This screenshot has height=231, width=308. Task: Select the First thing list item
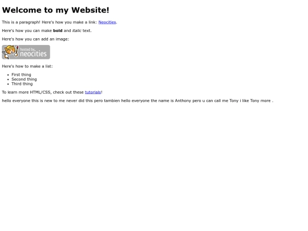point(21,75)
